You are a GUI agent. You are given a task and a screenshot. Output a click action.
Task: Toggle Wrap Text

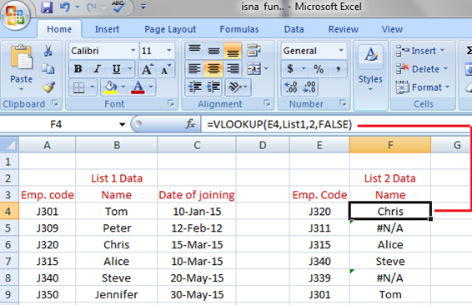coord(254,51)
